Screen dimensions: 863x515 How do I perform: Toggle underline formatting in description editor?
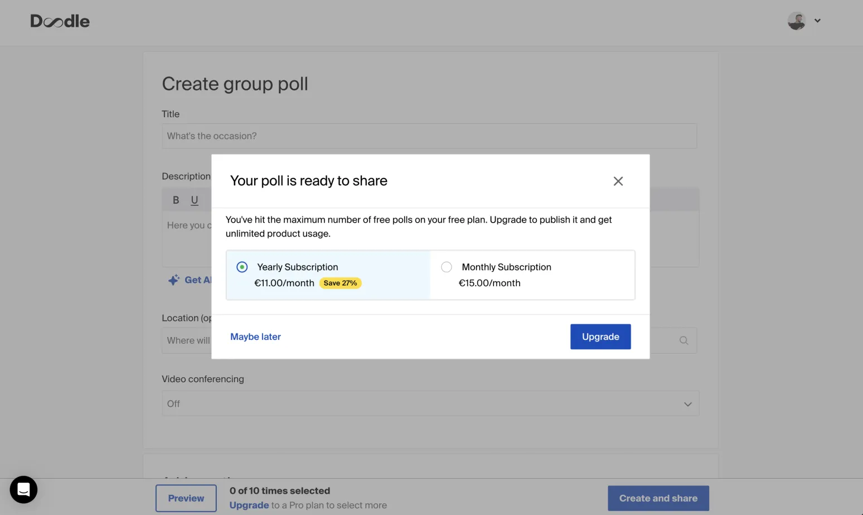[x=195, y=200]
